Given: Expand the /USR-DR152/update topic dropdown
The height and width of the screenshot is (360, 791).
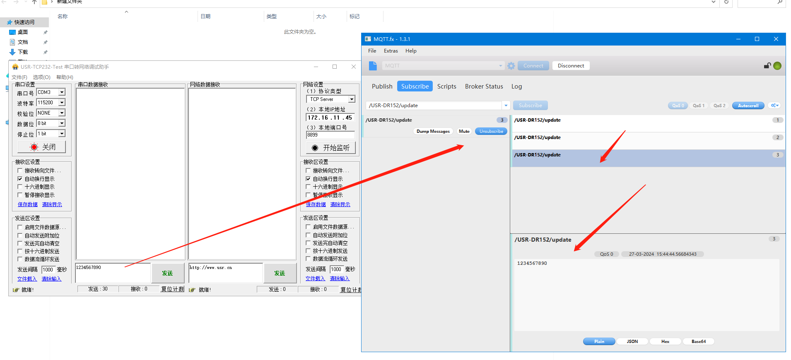Looking at the screenshot, I should coord(506,106).
